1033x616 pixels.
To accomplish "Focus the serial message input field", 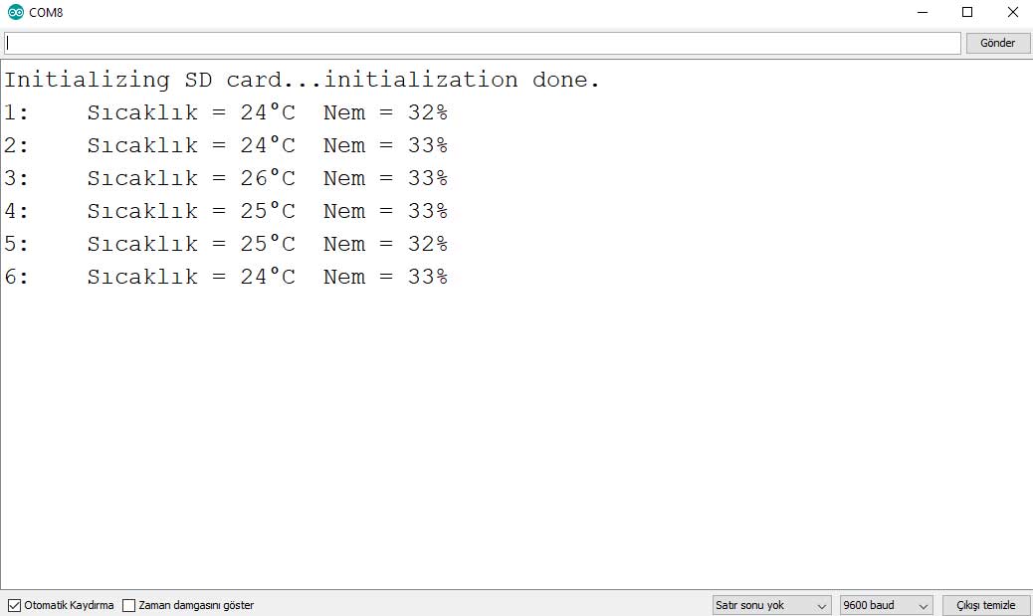I will (482, 43).
